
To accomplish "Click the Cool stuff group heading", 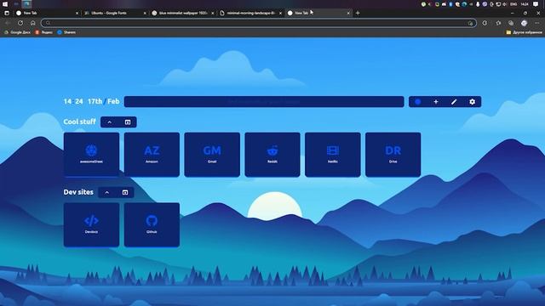I will click(79, 122).
